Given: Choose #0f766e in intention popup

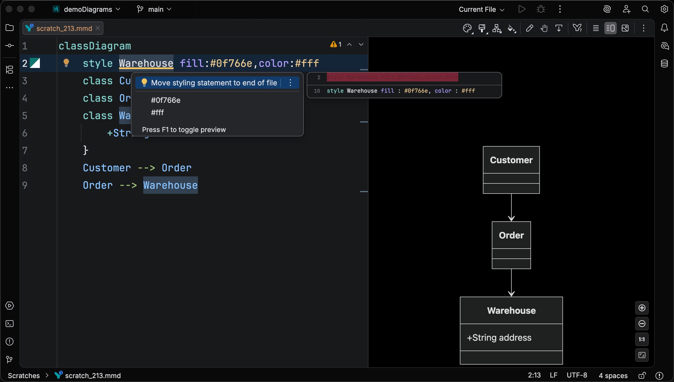Looking at the screenshot, I should [166, 100].
